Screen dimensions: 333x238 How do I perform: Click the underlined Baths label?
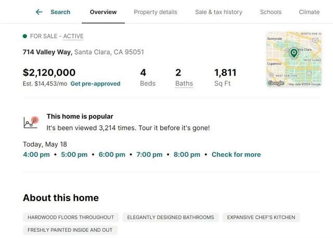(184, 84)
